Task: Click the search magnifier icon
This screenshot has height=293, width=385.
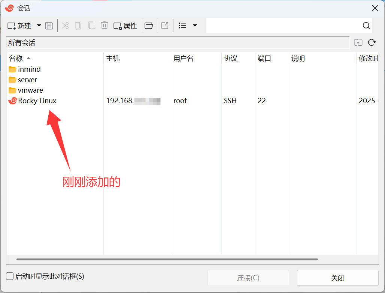Action: point(366,26)
